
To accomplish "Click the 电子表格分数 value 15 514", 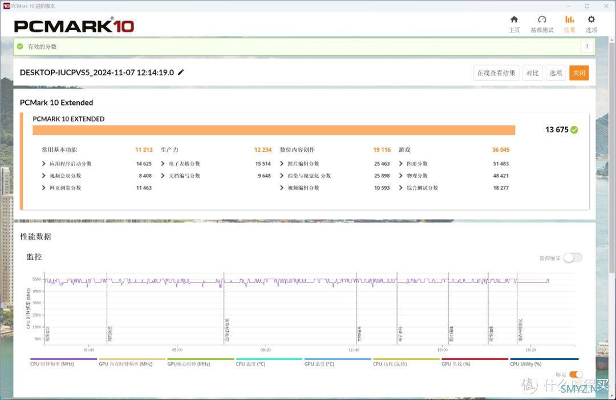I will tap(263, 164).
